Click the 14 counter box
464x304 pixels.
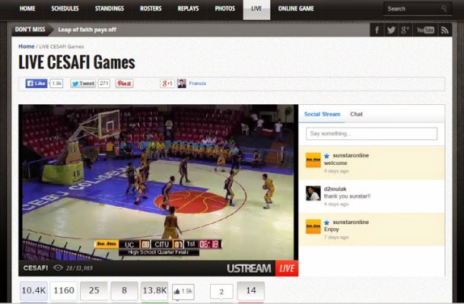251,290
